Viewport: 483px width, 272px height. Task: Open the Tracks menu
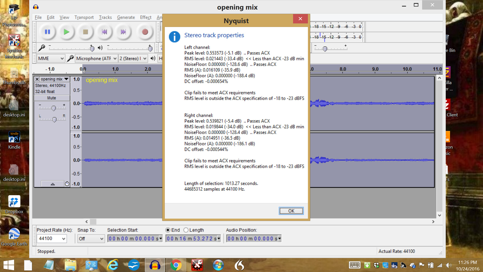pyautogui.click(x=105, y=17)
